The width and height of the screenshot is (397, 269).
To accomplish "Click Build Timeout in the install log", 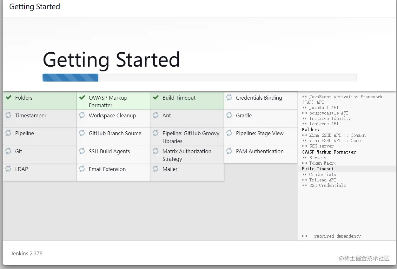I will pyautogui.click(x=318, y=169).
